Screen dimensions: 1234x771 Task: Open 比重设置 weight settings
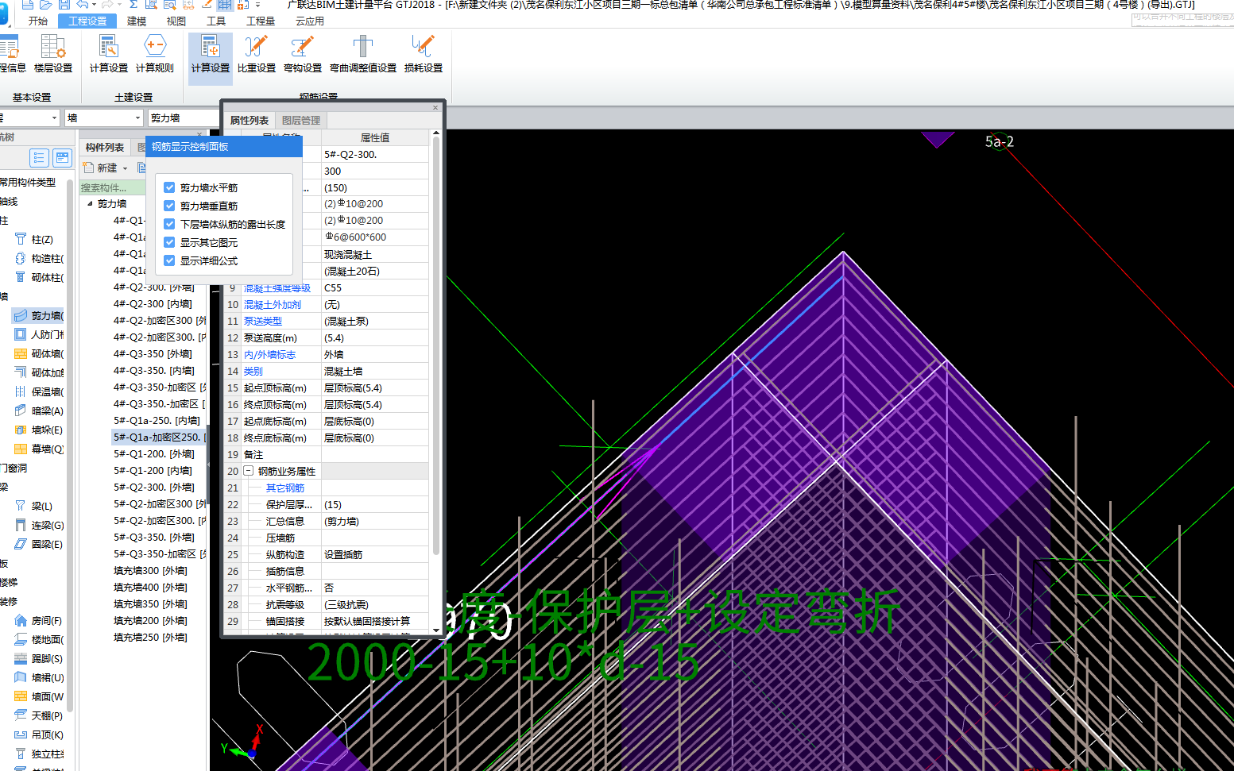256,54
